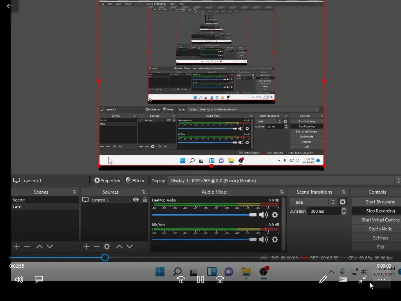Click the Mic/Aux volume slider
Image resolution: width=401 pixels, height=301 pixels.
204,239
